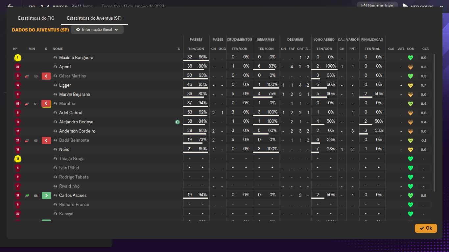Click the FINALIZAÇÃO column group header
The height and width of the screenshot is (252, 449).
point(372,40)
